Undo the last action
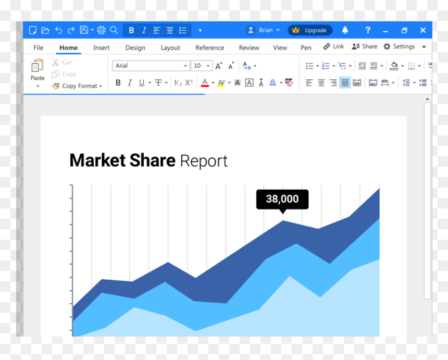The width and height of the screenshot is (448, 360). 58,30
